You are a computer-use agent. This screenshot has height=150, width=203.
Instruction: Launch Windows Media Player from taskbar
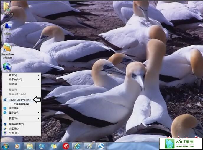(17, 146)
